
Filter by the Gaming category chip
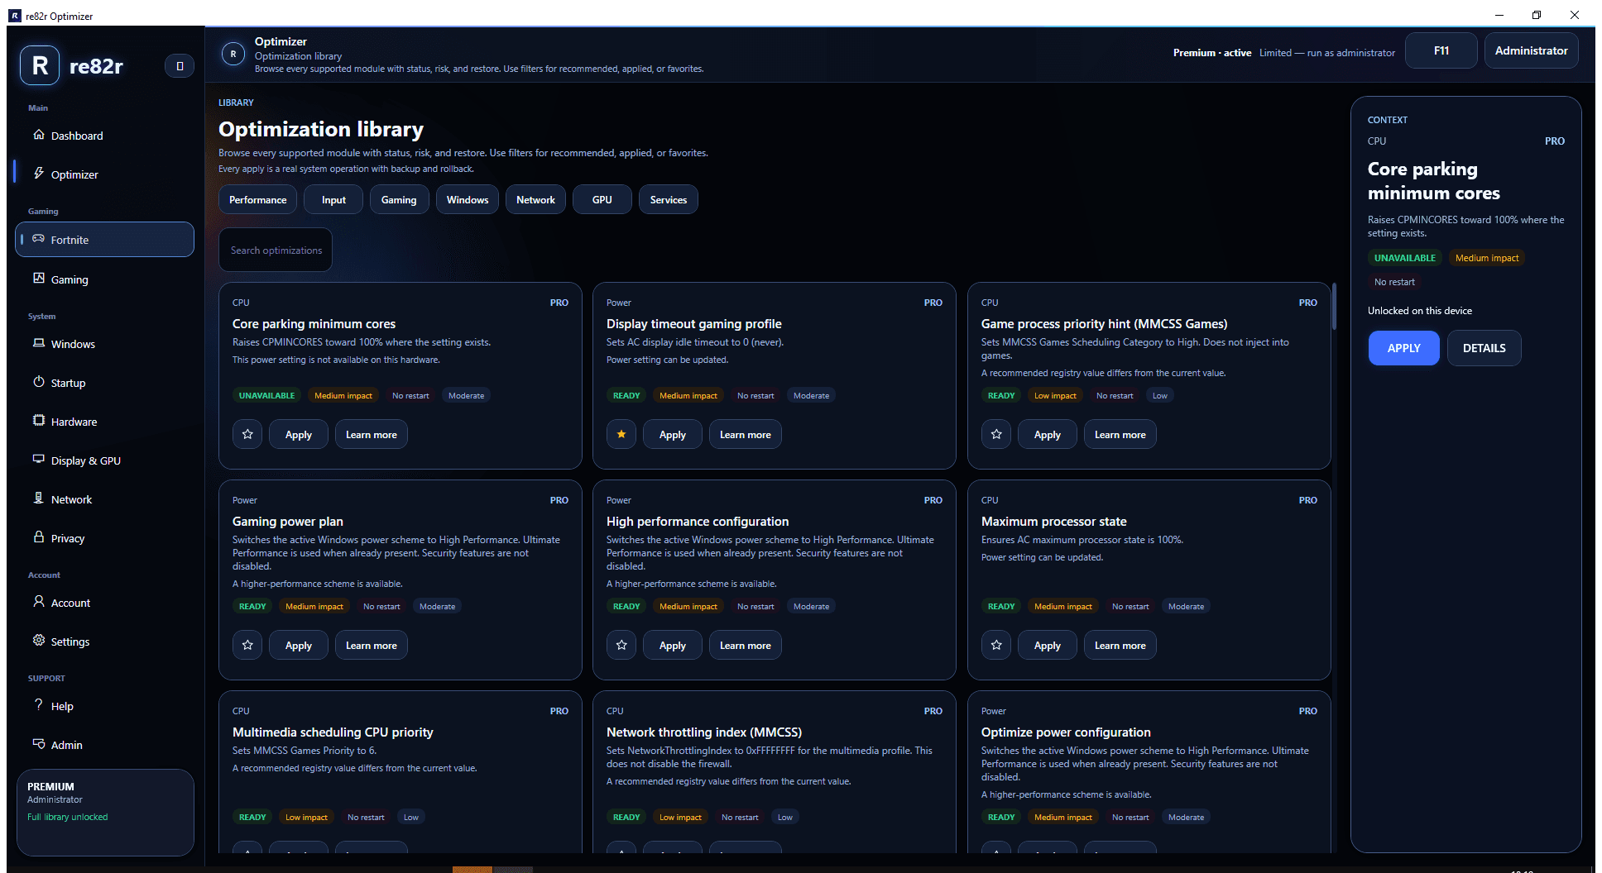pos(399,200)
